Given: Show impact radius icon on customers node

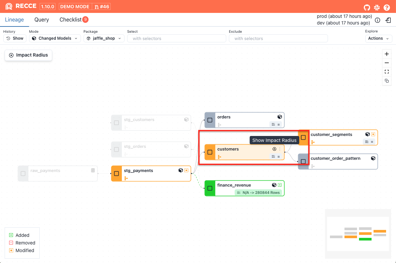Looking at the screenshot, I should pos(274,149).
